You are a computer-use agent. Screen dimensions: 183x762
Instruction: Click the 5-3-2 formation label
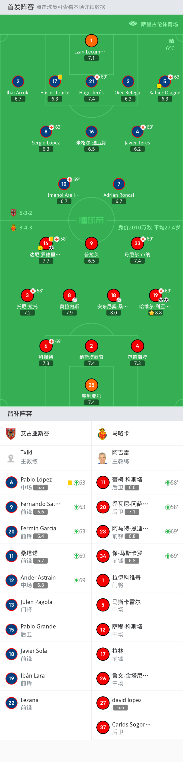click(x=26, y=213)
